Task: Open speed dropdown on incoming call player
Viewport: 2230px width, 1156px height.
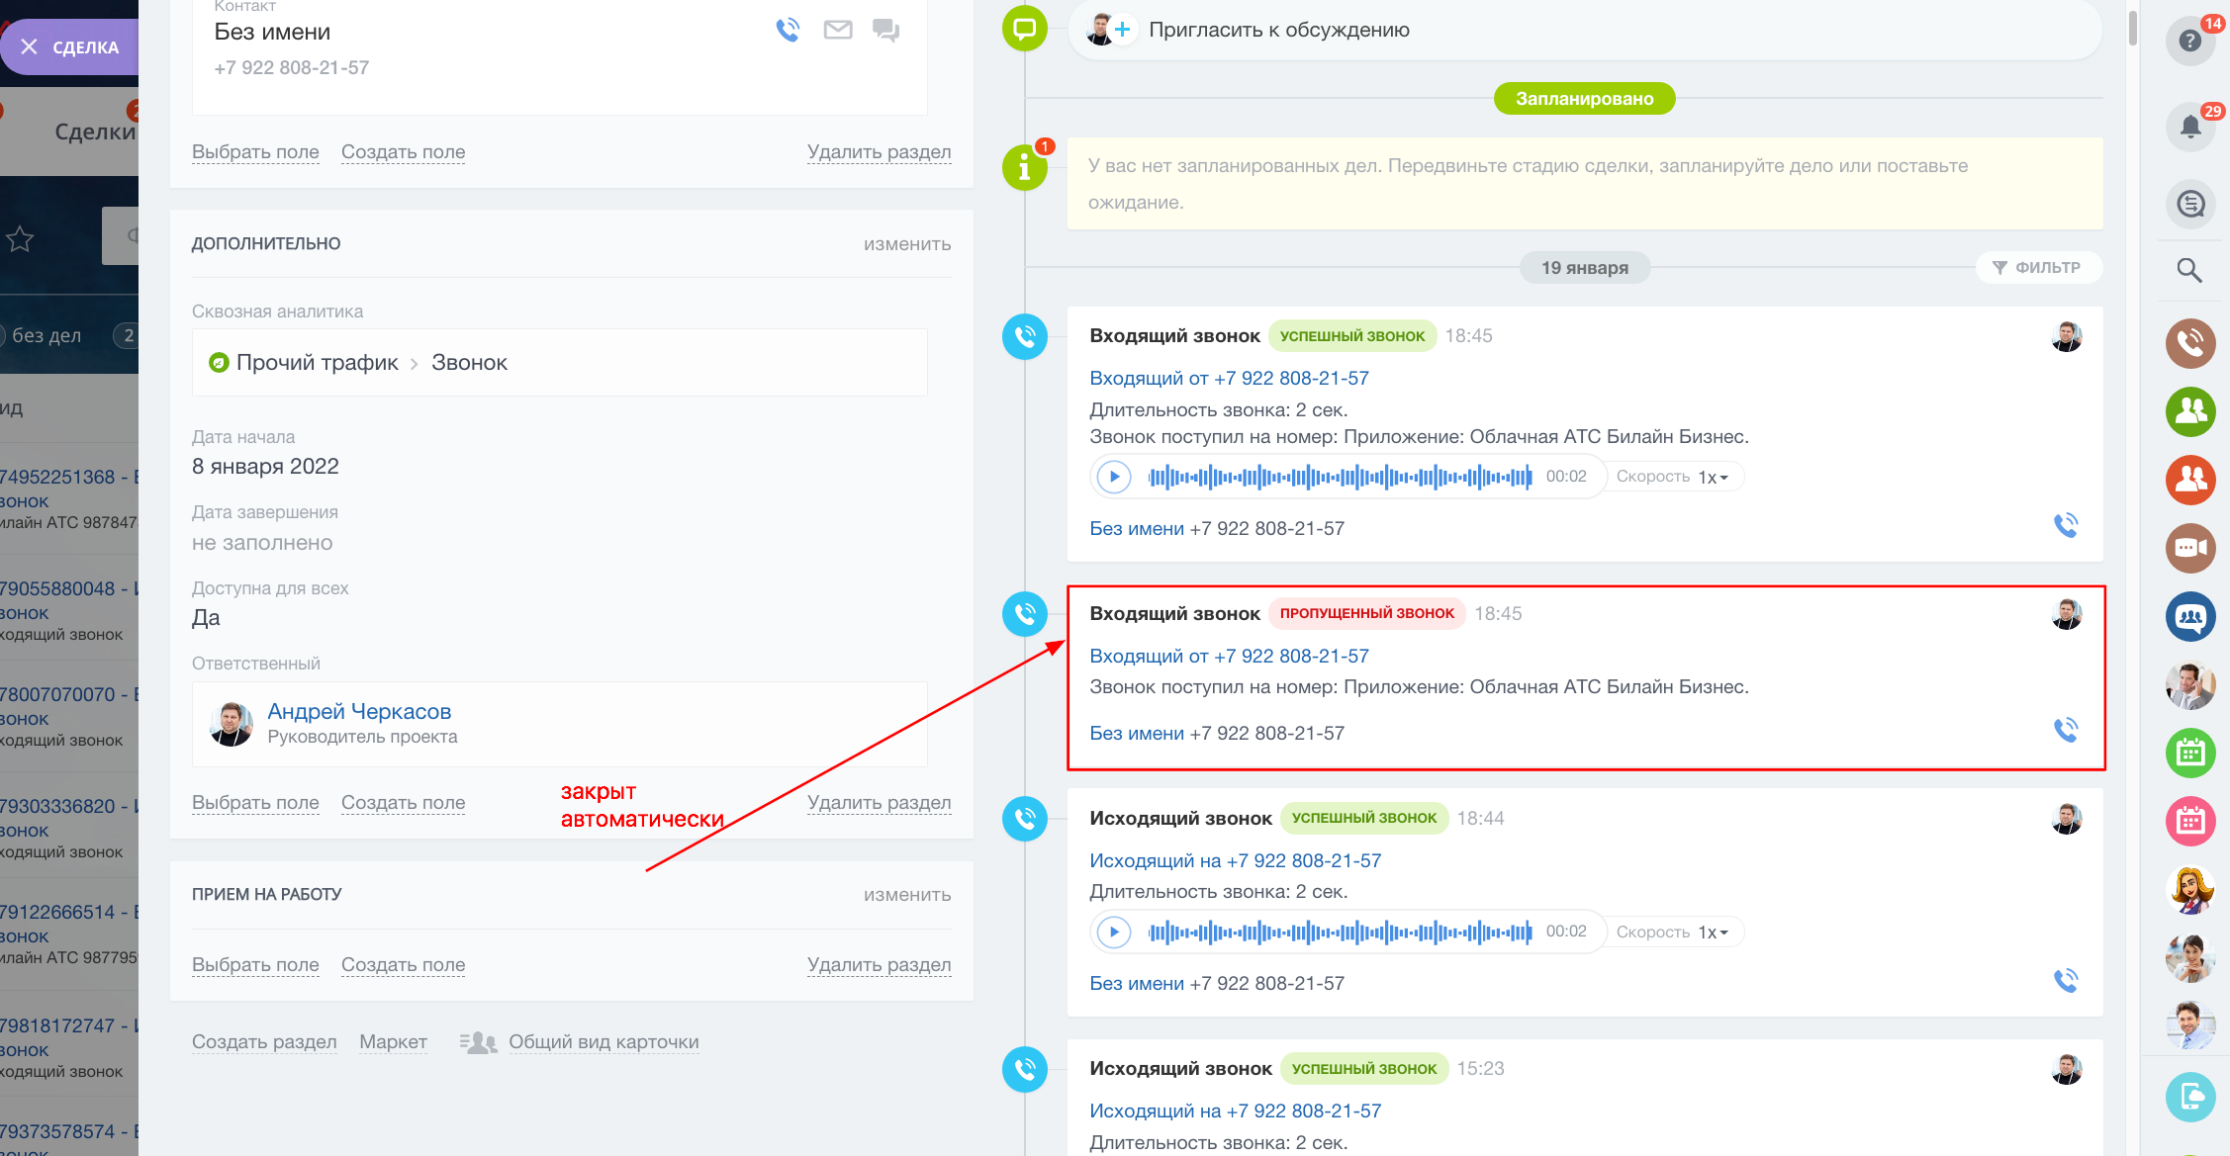Action: pyautogui.click(x=1713, y=477)
